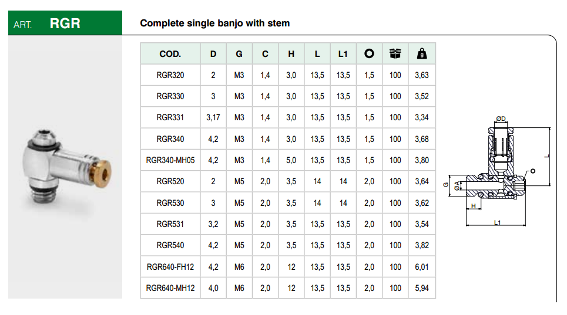
Task: Click the ØD label in the drawing
Action: [x=501, y=119]
